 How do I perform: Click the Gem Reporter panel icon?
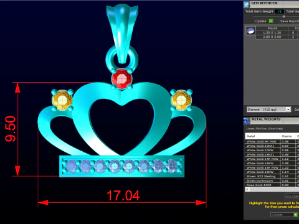point(247,4)
